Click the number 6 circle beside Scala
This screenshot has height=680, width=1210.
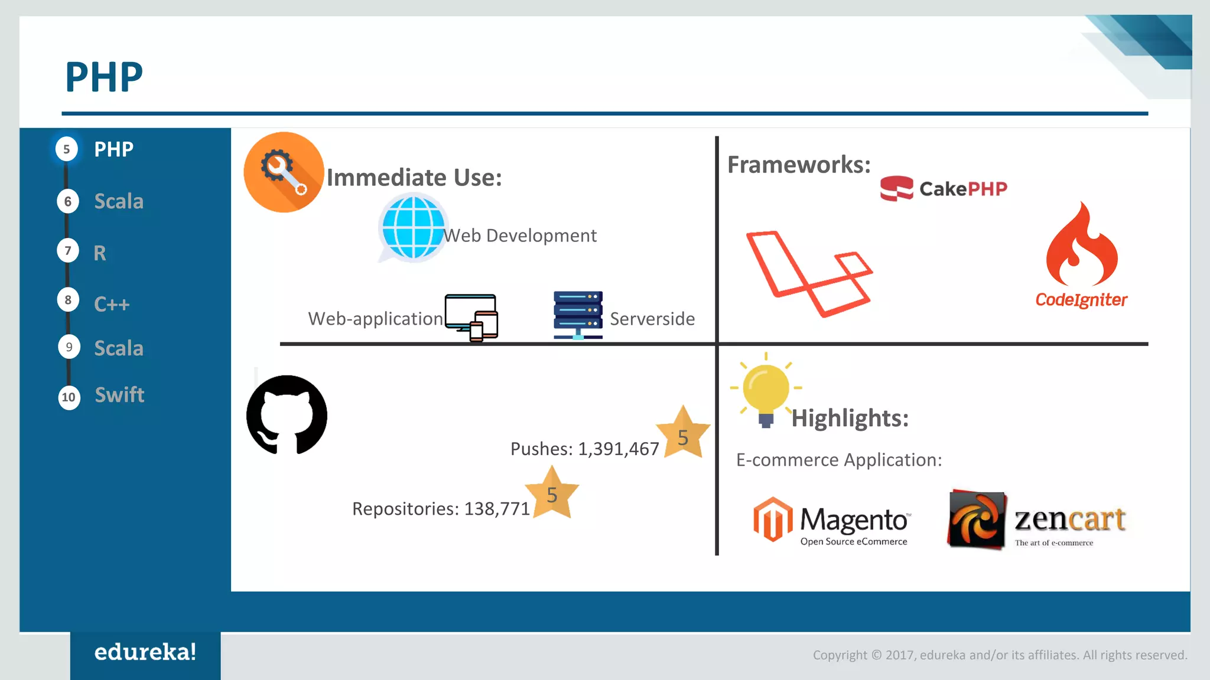(x=68, y=201)
